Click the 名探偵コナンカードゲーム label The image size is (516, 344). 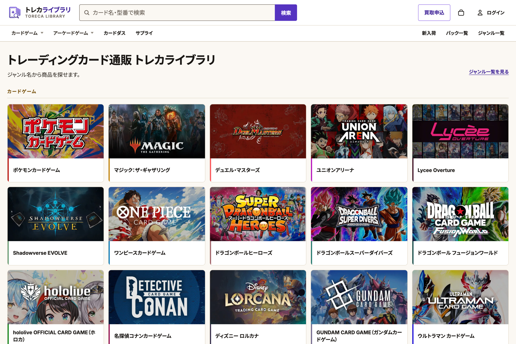point(143,336)
